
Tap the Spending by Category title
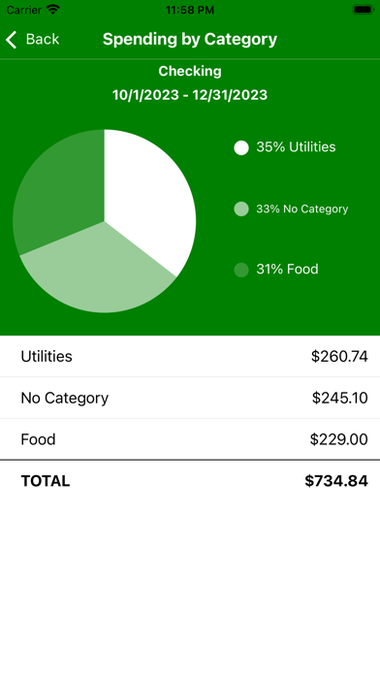pos(190,39)
